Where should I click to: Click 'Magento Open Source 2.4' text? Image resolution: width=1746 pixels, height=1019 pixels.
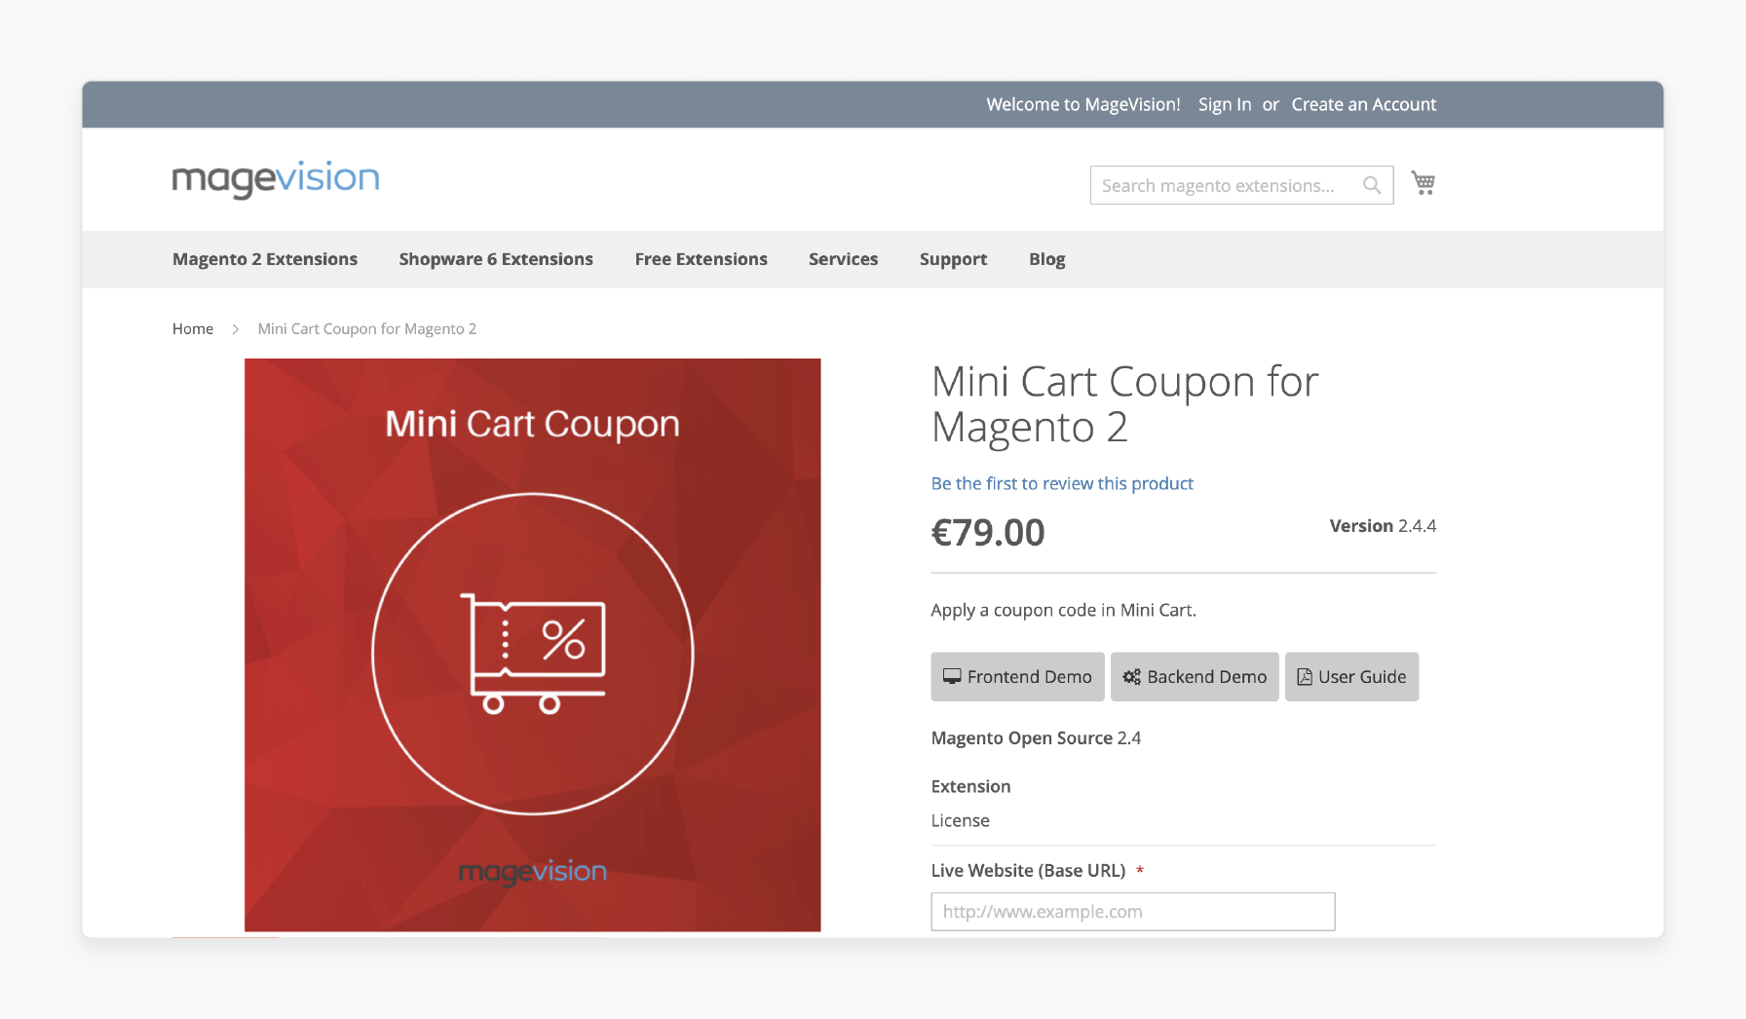[x=1036, y=738]
